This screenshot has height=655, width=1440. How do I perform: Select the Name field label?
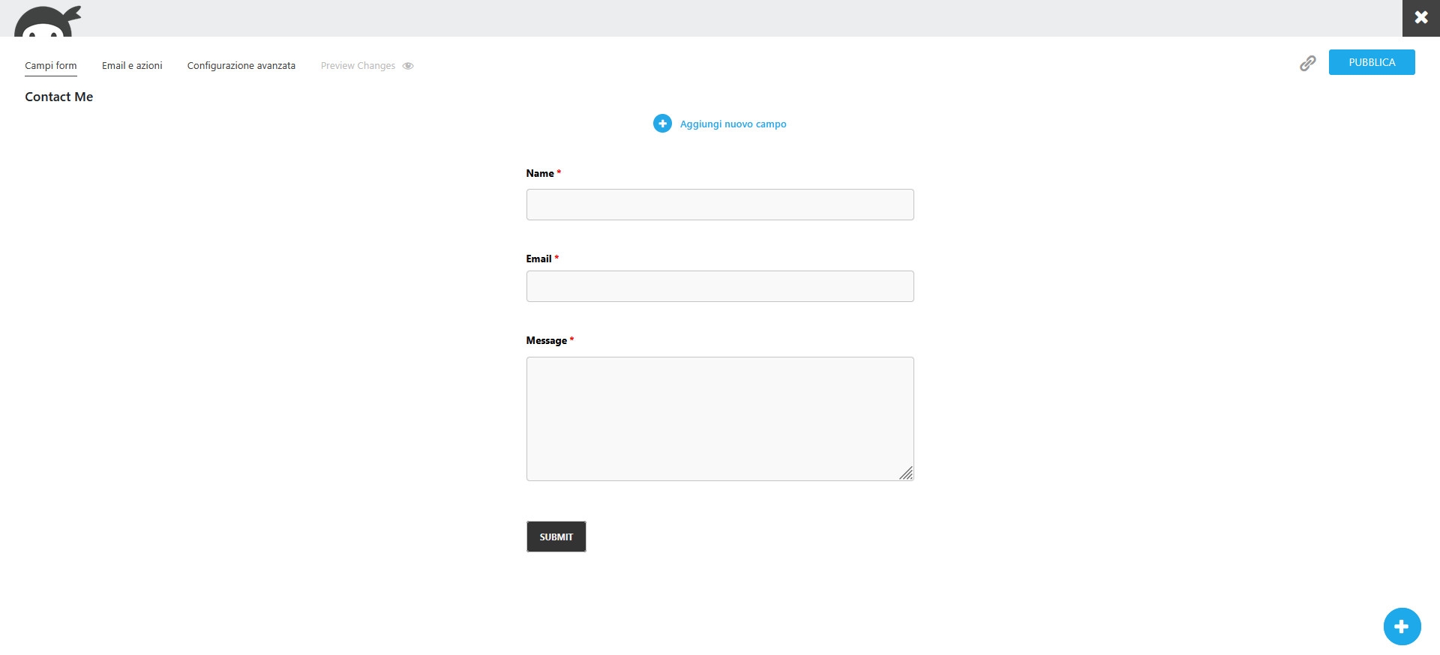click(x=540, y=173)
